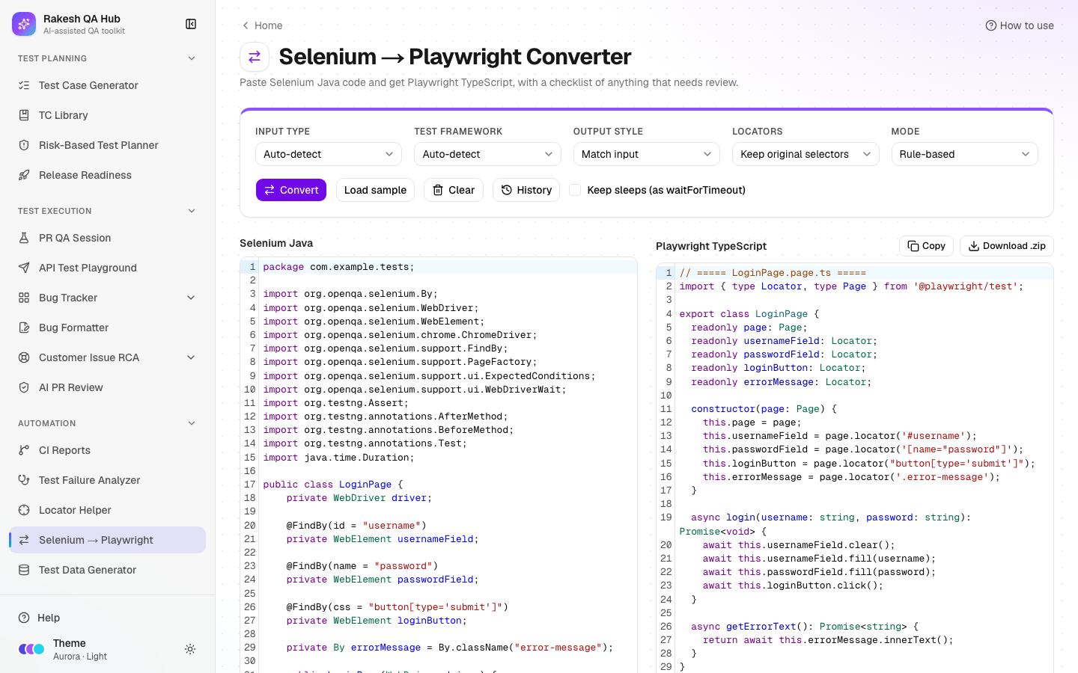Click the API Test Playground send icon
Image resolution: width=1078 pixels, height=673 pixels.
coord(24,268)
